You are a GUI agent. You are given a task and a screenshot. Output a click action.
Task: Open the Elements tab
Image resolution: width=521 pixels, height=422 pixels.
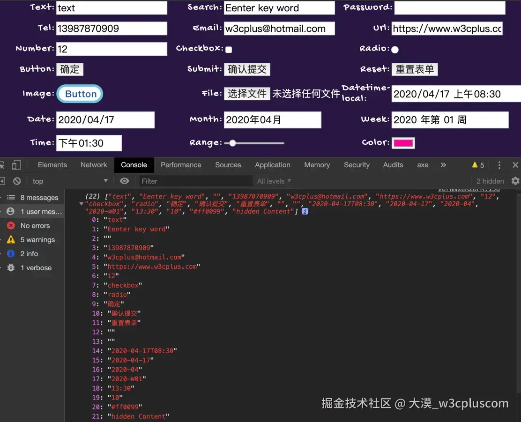(x=52, y=165)
